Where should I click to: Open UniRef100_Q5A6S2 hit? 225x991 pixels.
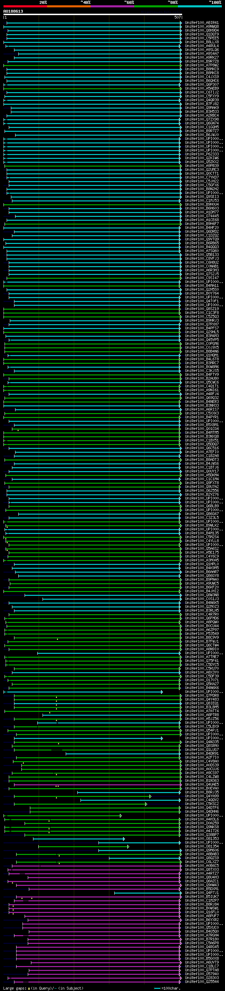pos(201,549)
